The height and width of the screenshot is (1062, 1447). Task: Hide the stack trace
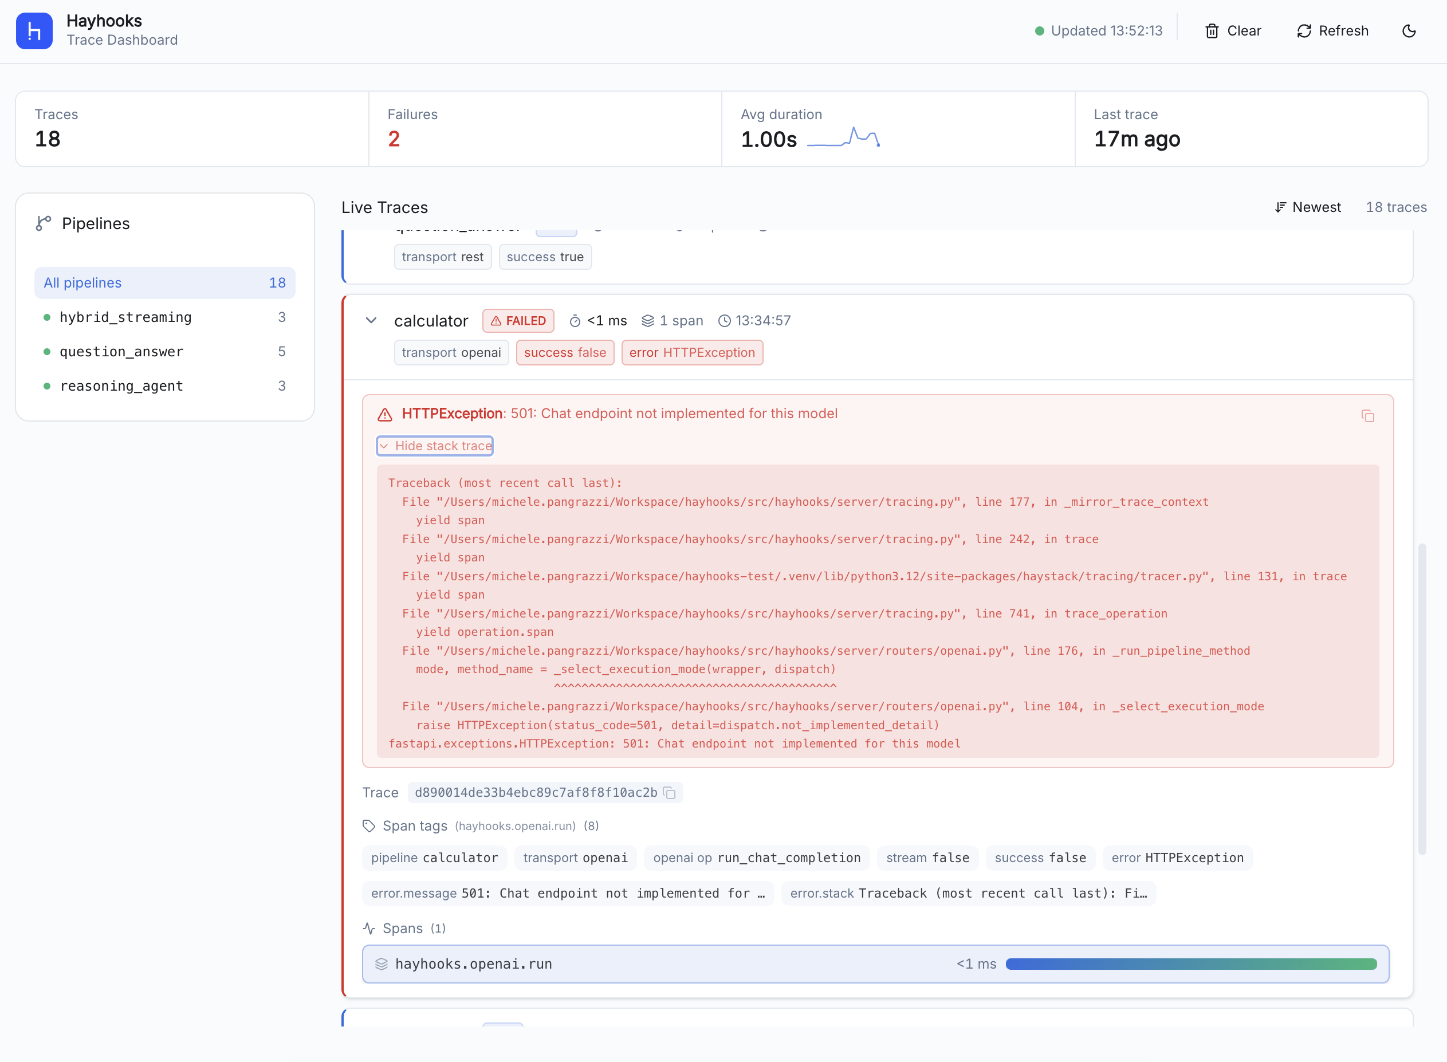coord(435,446)
